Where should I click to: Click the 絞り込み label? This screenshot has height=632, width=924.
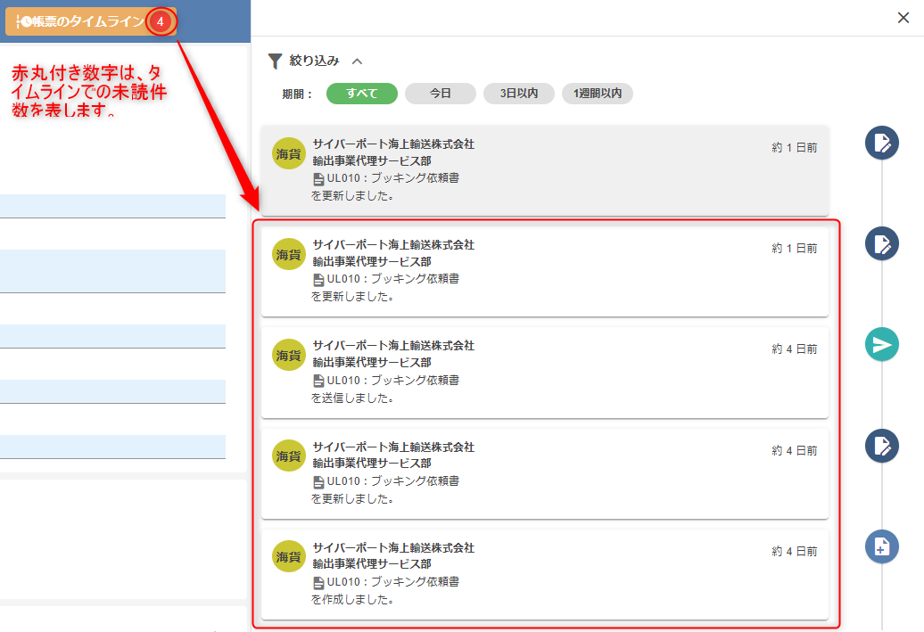point(314,61)
